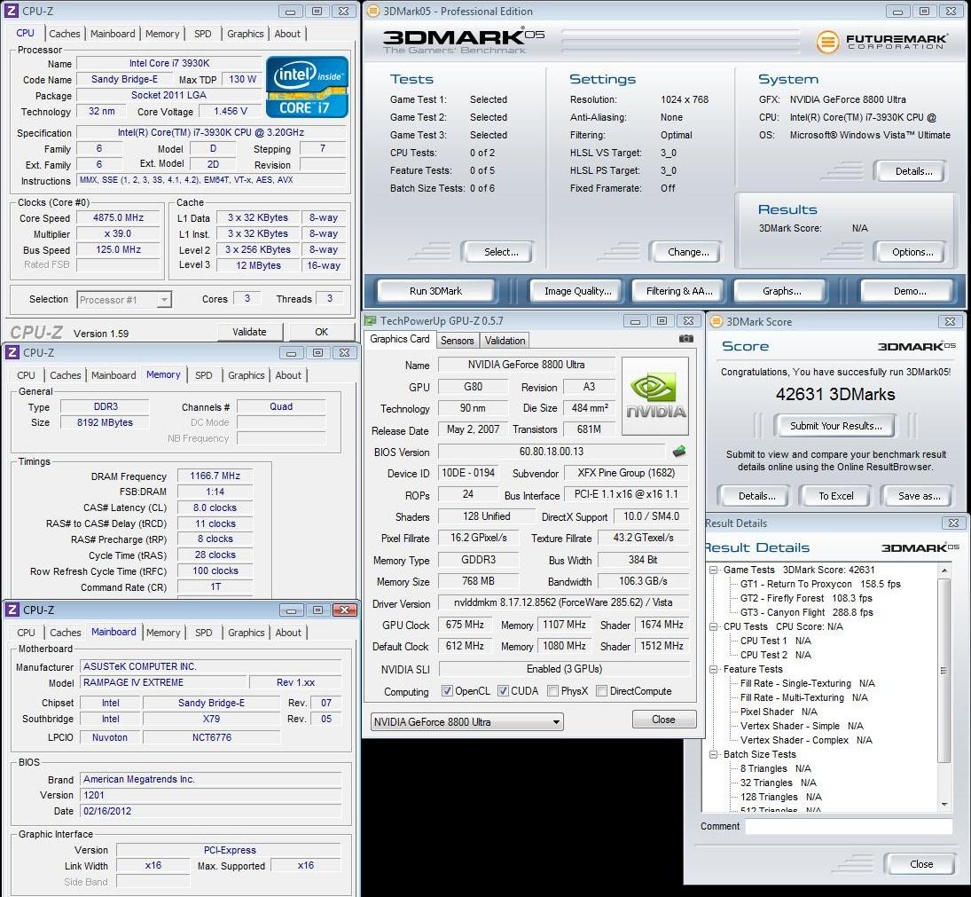Collapse the Game Tests tree node
Screen dimensions: 971x897
click(x=713, y=570)
